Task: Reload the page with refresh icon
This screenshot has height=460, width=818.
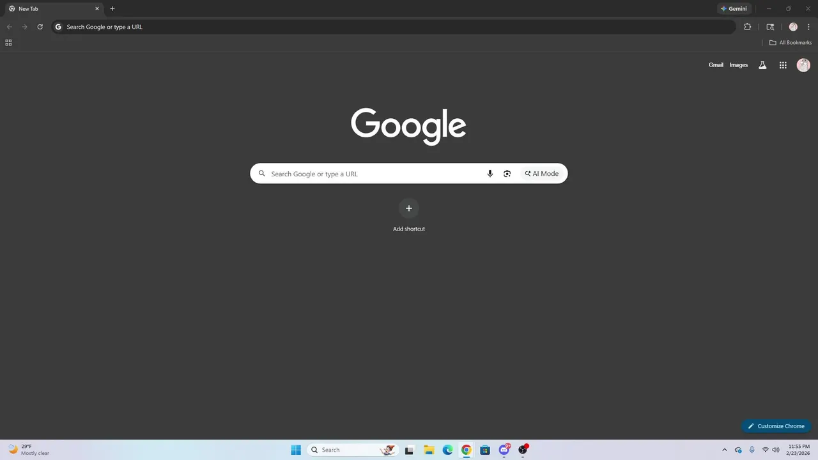Action: coord(40,27)
